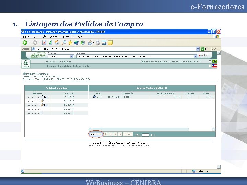Open the Editar menu

[36, 37]
